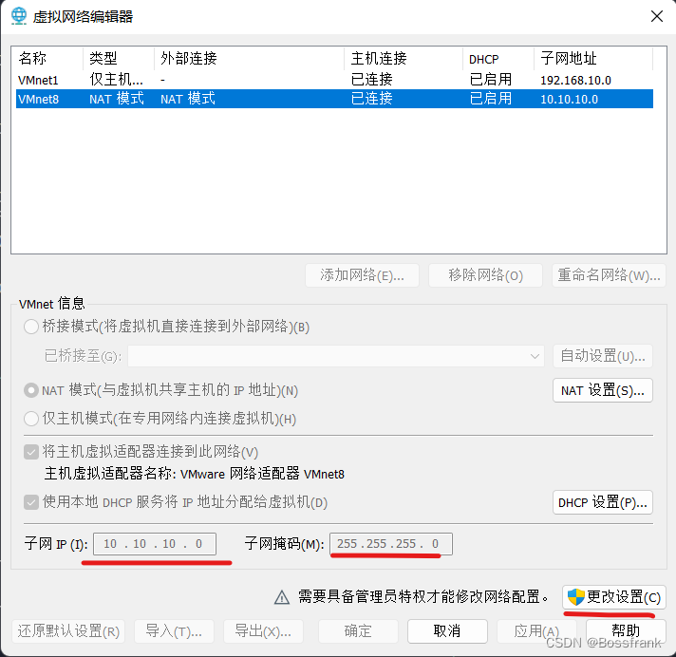Select the VMnet8 row

point(334,99)
